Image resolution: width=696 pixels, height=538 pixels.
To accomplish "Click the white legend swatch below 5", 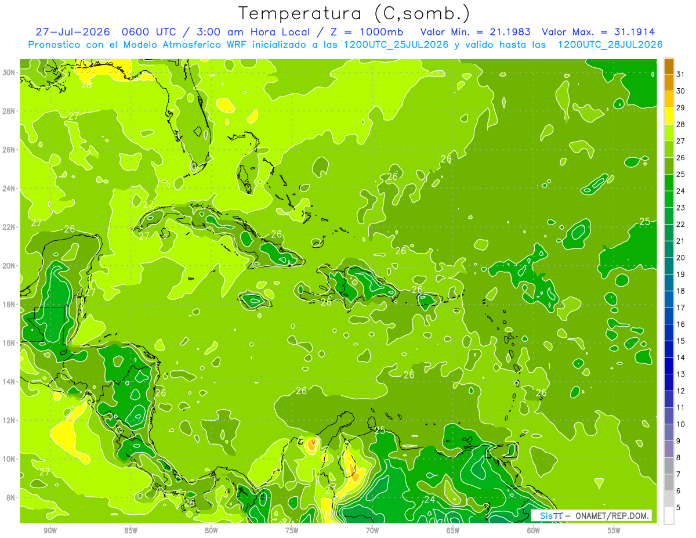I will point(669,516).
